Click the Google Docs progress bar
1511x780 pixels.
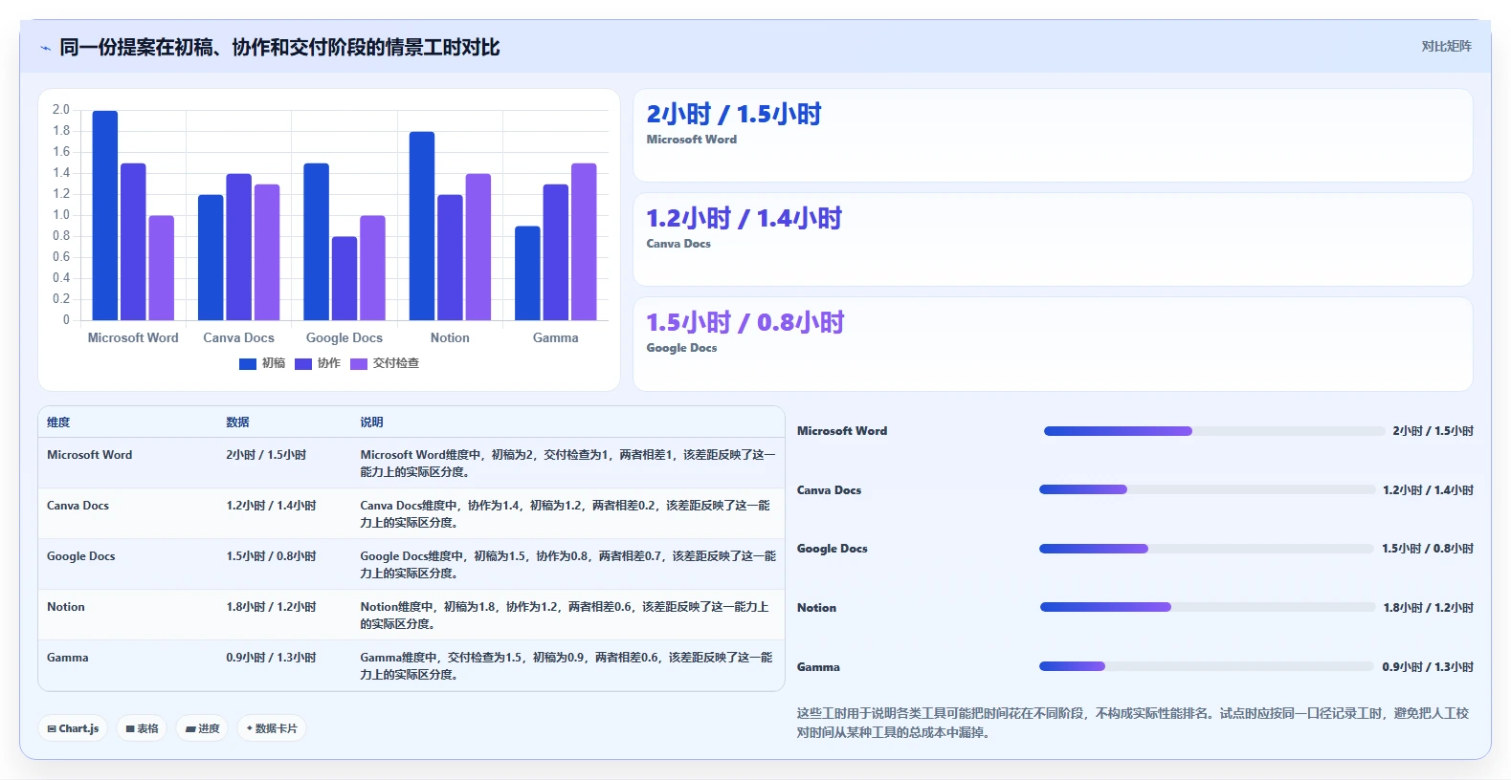point(1207,549)
